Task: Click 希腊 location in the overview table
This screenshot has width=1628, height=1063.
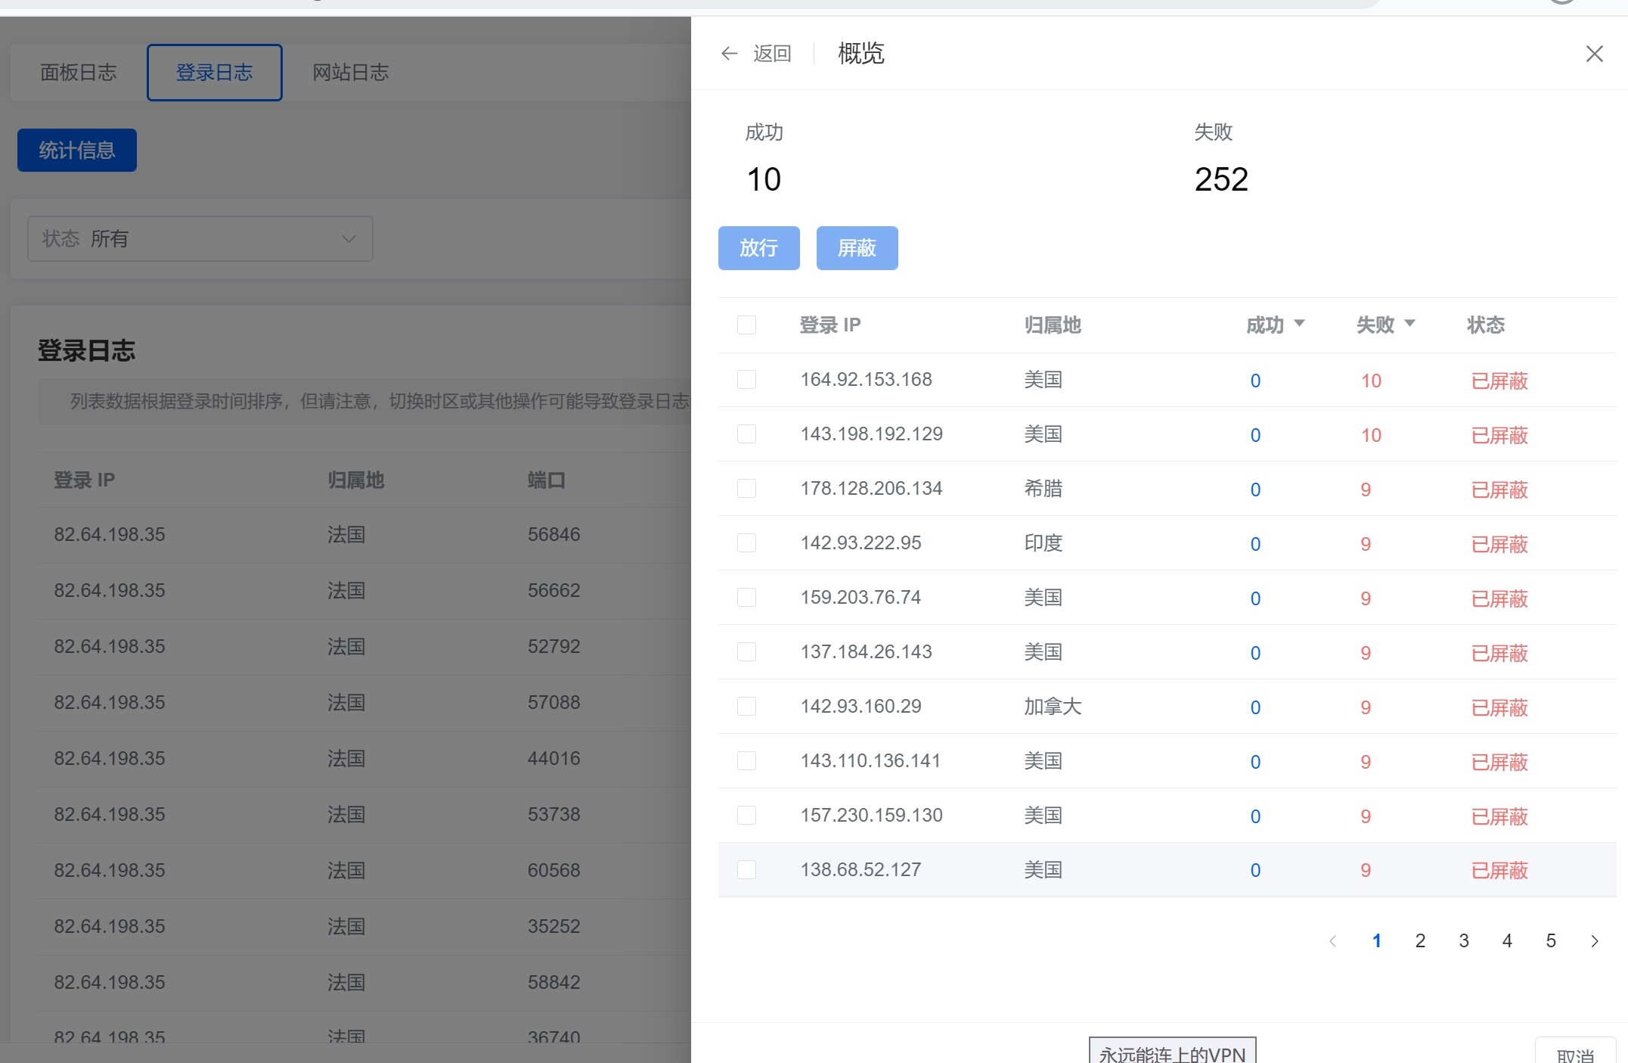Action: click(x=1043, y=489)
